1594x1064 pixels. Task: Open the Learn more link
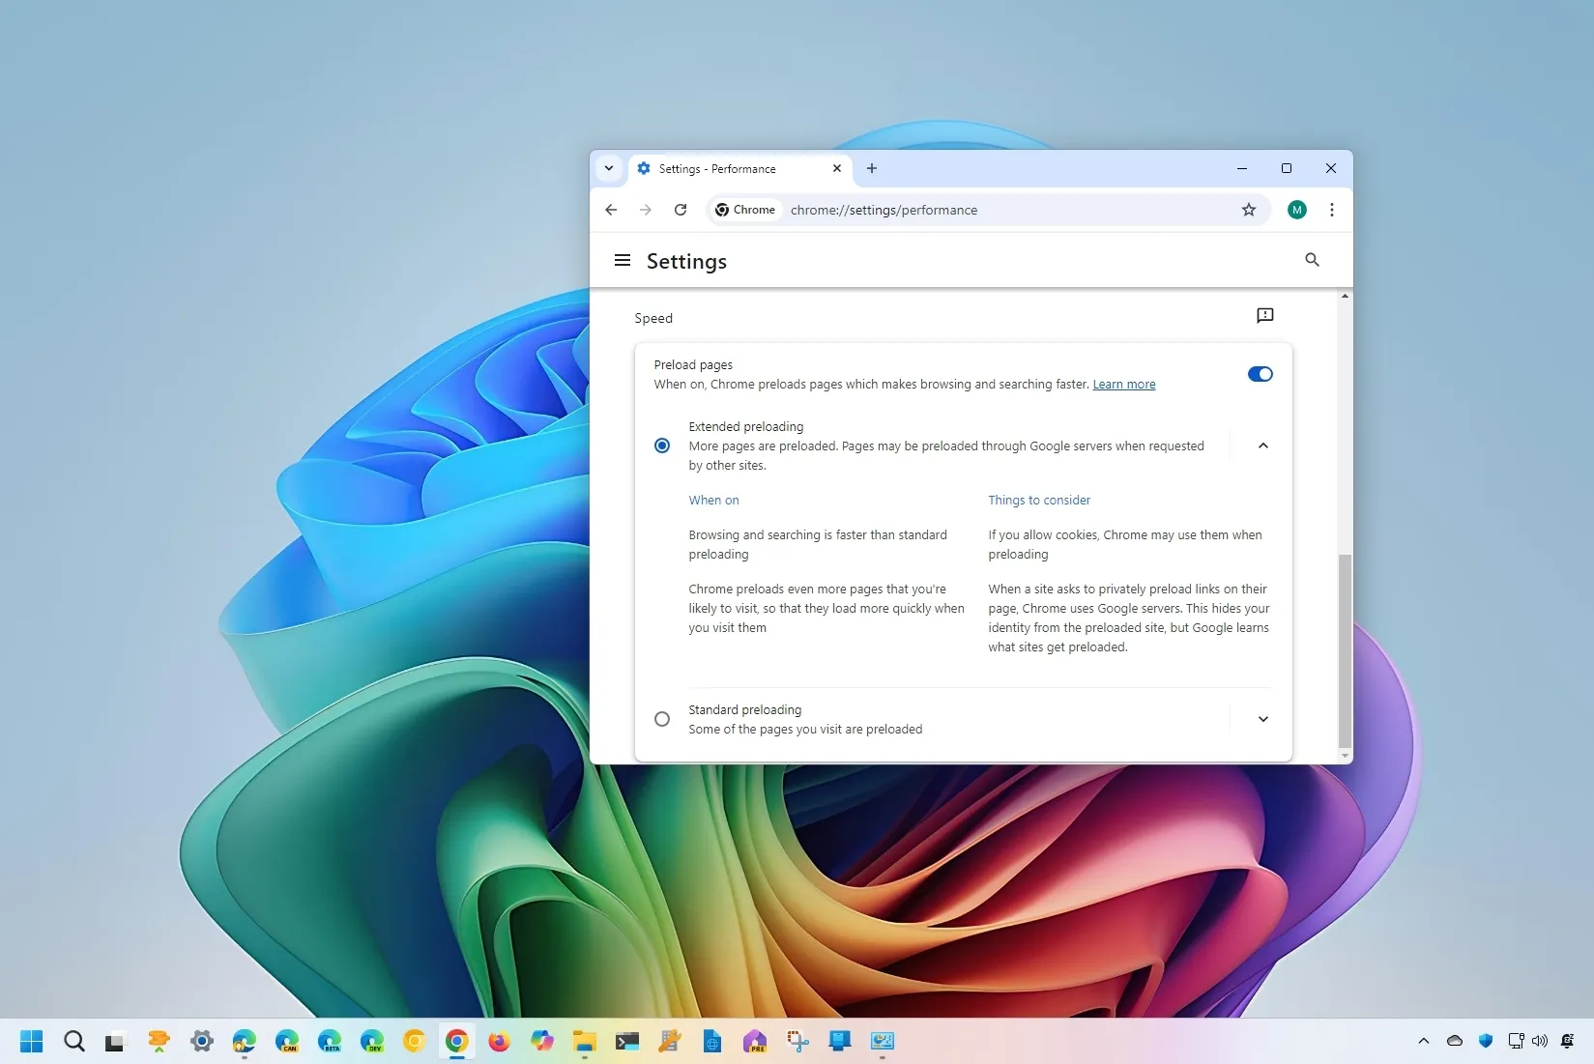pyautogui.click(x=1124, y=385)
